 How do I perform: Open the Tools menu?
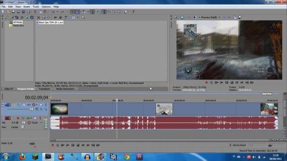tap(36, 7)
